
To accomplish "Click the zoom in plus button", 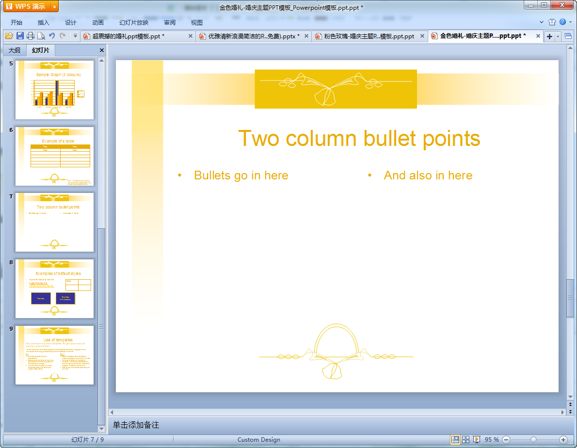I will tap(563, 439).
